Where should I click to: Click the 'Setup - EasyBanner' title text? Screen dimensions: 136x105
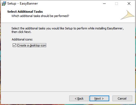pos(22,4)
